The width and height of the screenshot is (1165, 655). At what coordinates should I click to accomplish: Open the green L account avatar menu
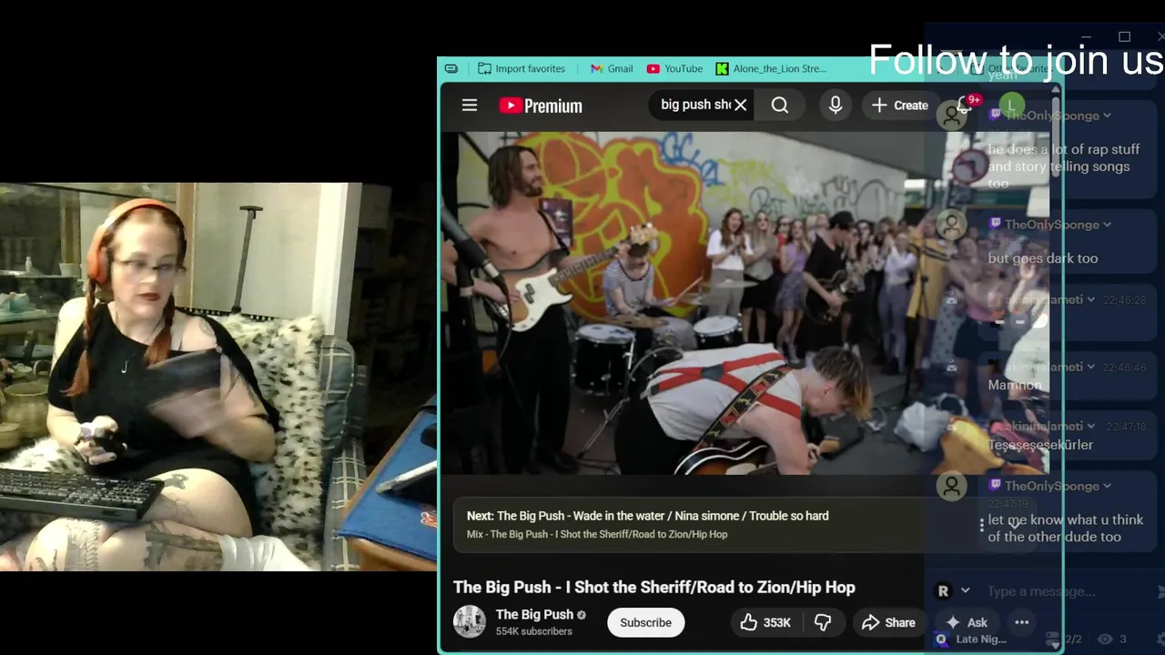click(x=1012, y=106)
